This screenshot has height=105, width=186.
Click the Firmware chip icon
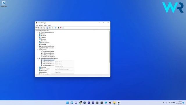[x=40, y=44]
